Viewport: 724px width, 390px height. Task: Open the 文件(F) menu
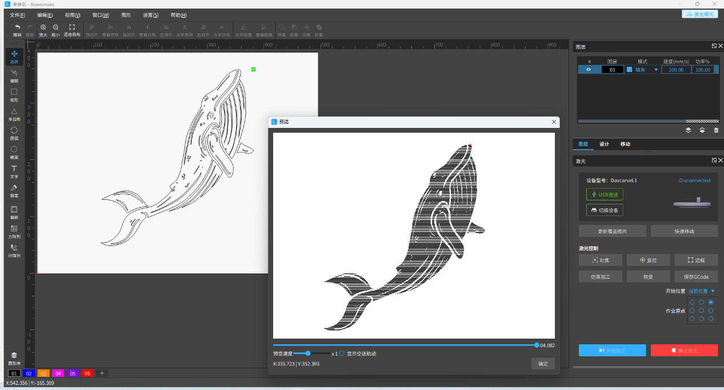[17, 15]
